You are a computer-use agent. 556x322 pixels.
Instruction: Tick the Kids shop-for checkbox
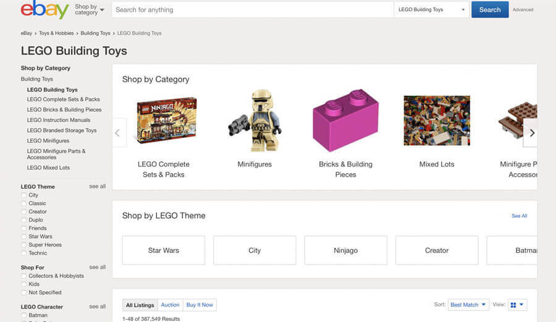(x=24, y=284)
